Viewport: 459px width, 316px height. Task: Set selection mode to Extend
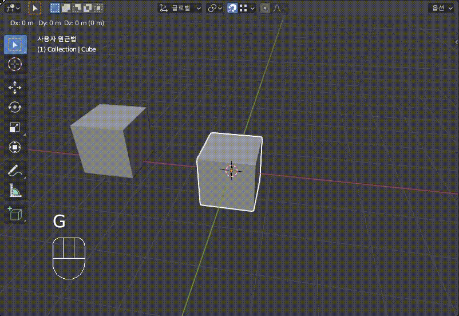[x=66, y=8]
